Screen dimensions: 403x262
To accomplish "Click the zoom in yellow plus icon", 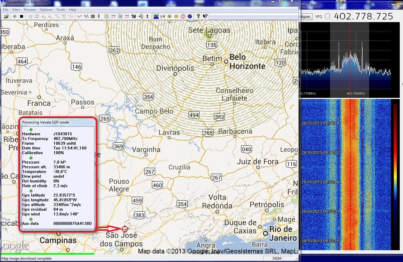I will click(x=169, y=17).
